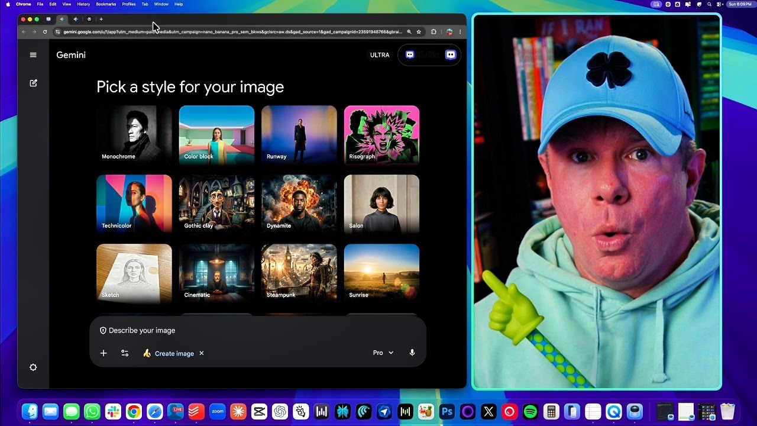757x426 pixels.
Task: Open Chrome three-dot menu
Action: (x=460, y=32)
